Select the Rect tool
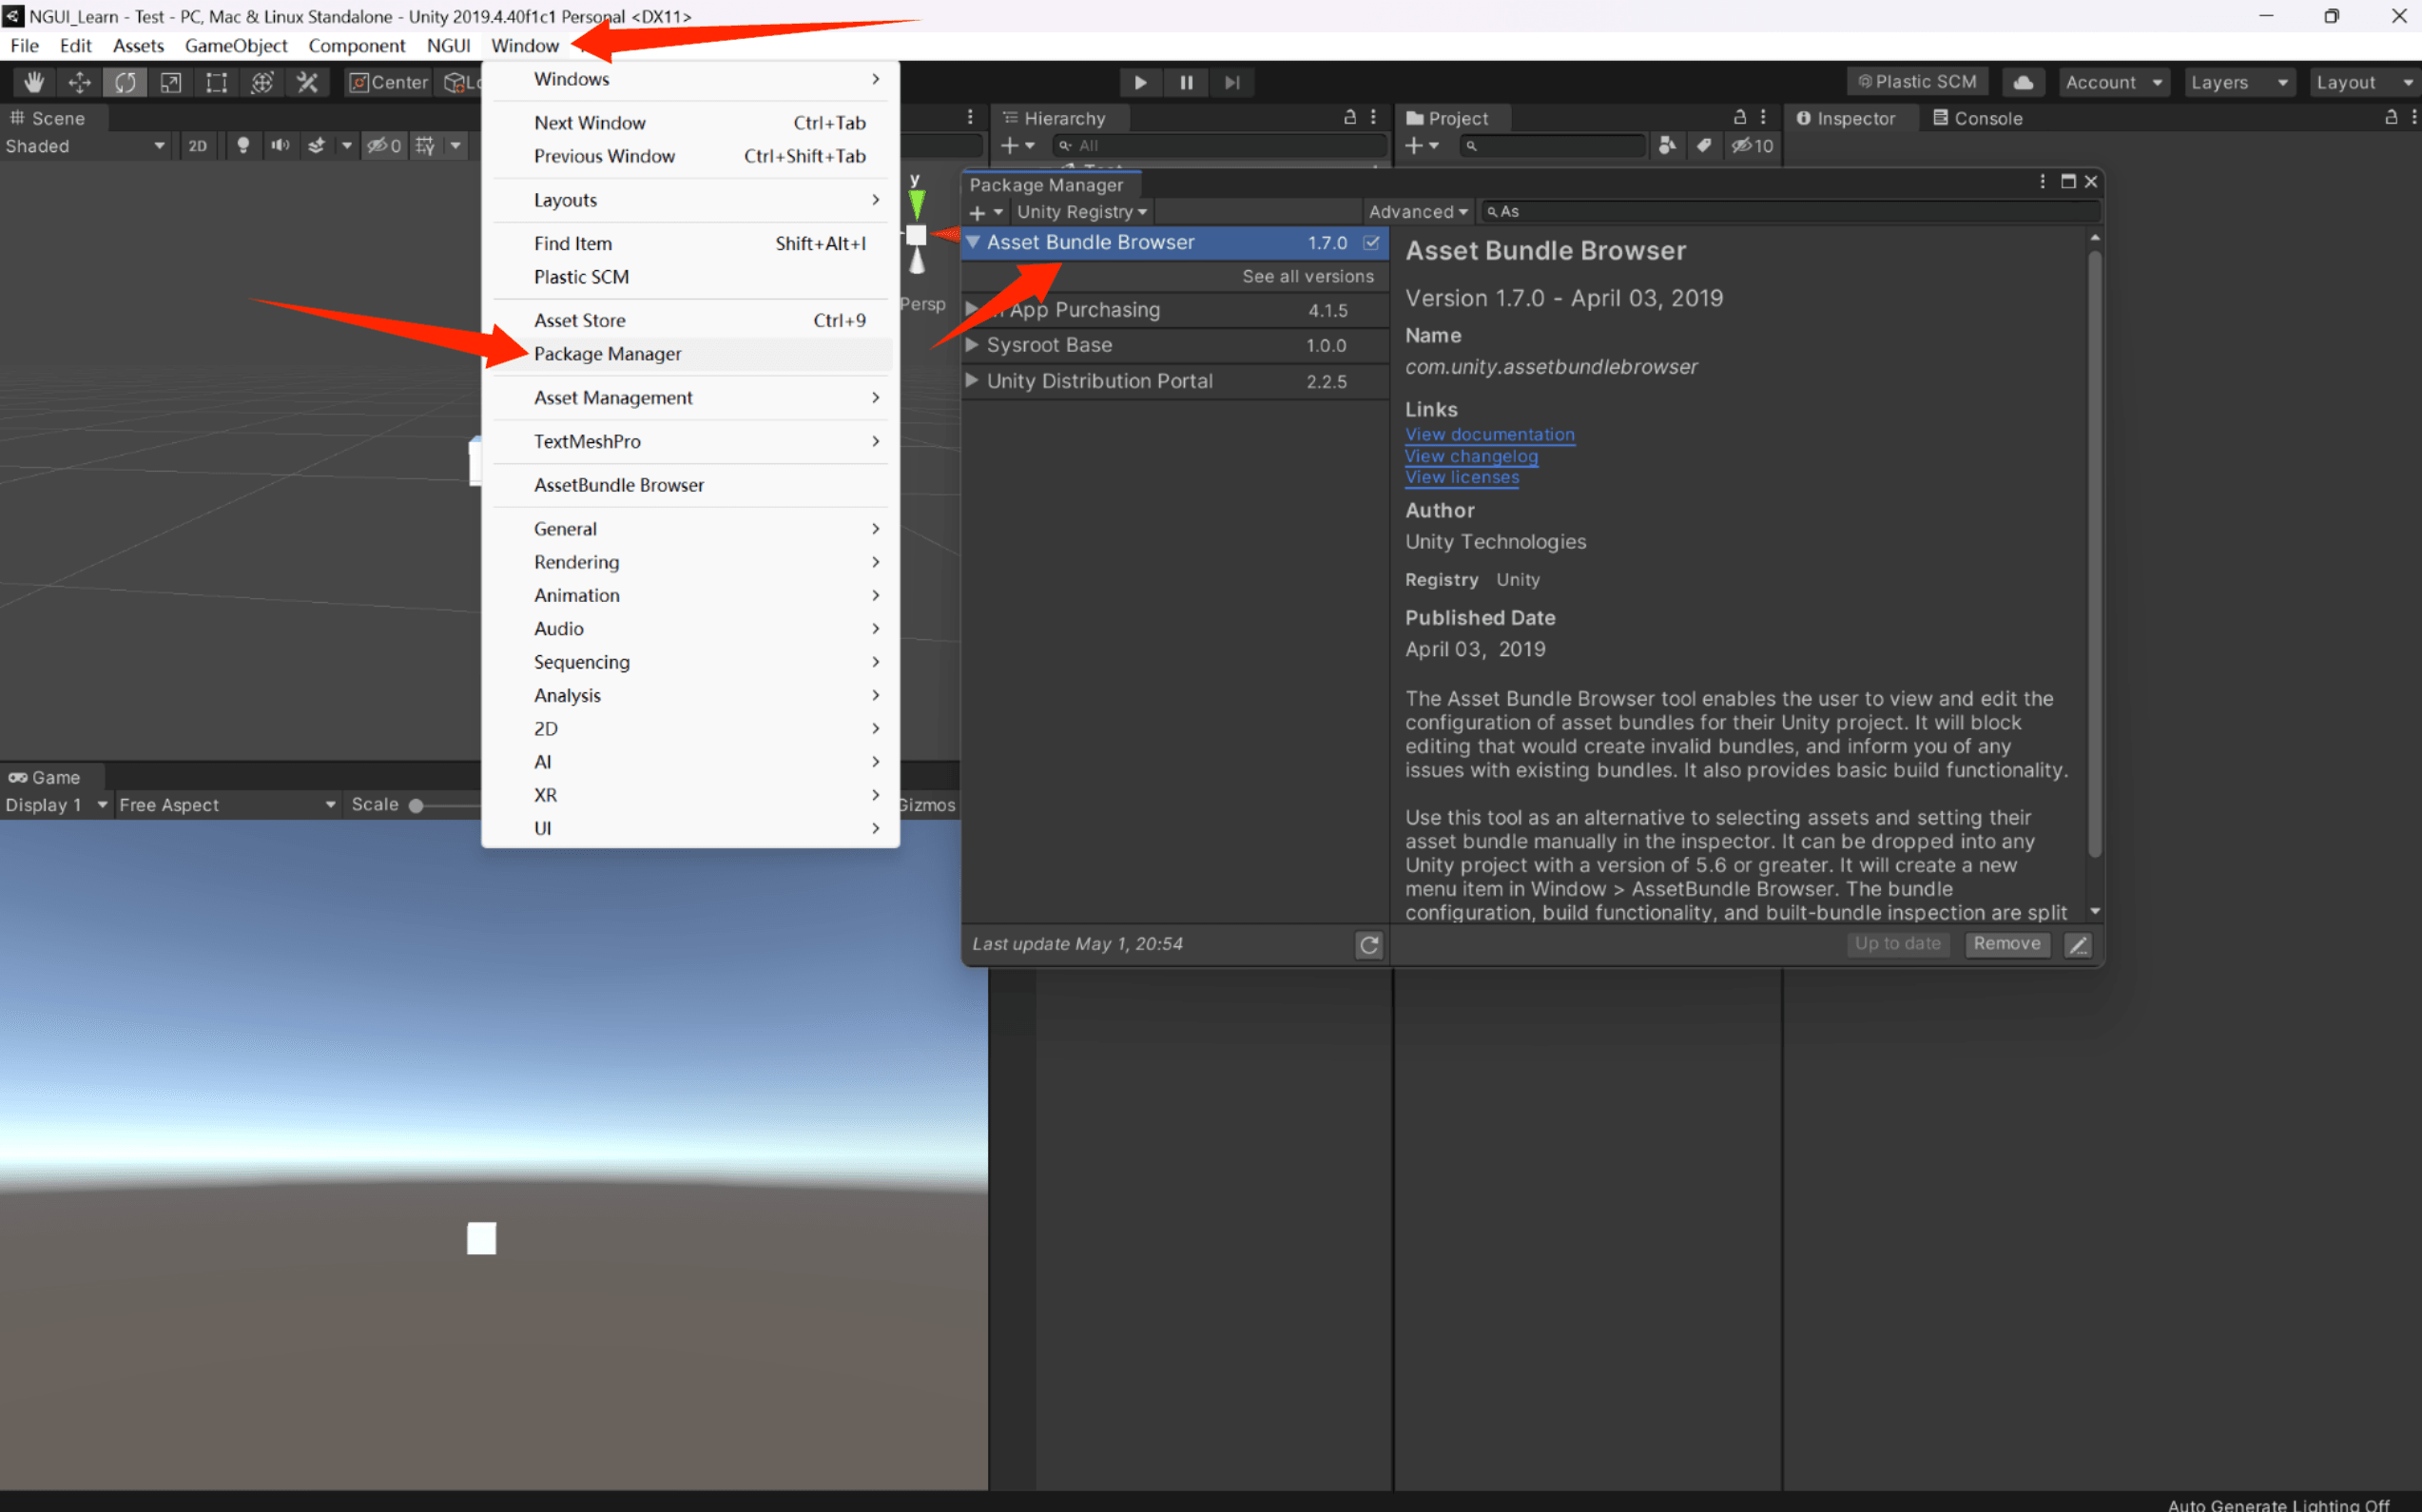The image size is (2422, 1512). coord(216,82)
